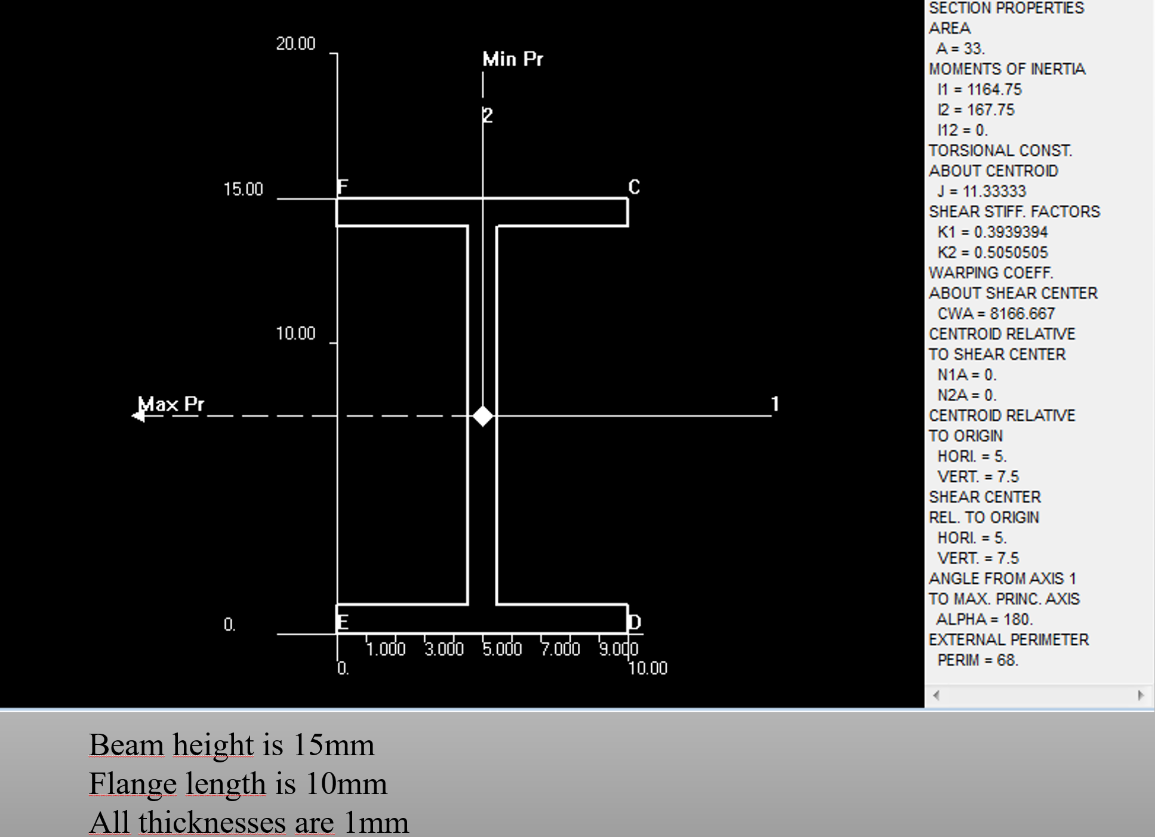The image size is (1155, 837).
Task: Click the SECTION PROPERTIES heading
Action: pyautogui.click(x=1006, y=8)
